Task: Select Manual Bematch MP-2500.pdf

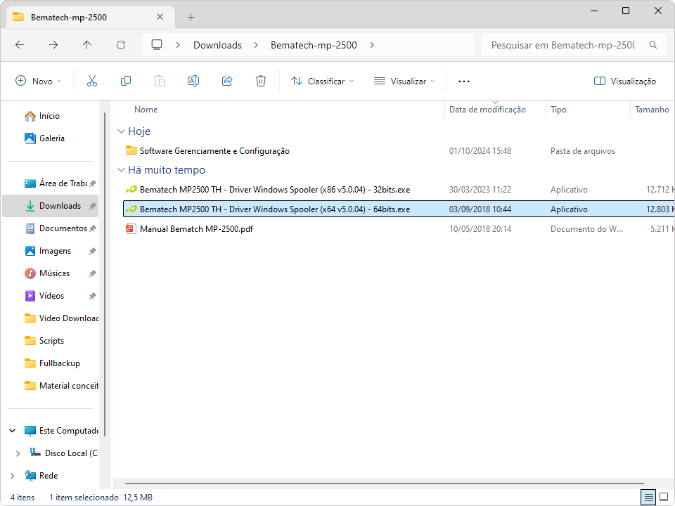Action: (189, 228)
